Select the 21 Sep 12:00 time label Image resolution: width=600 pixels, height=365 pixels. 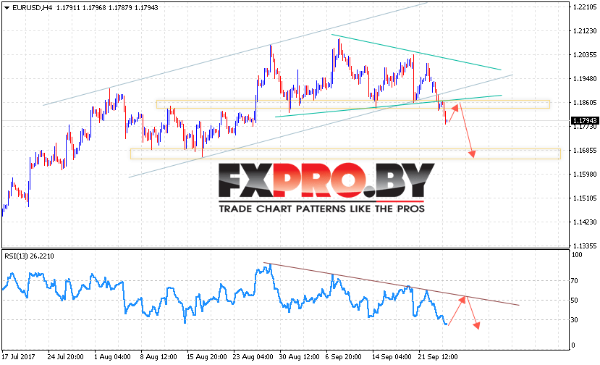[x=438, y=357]
